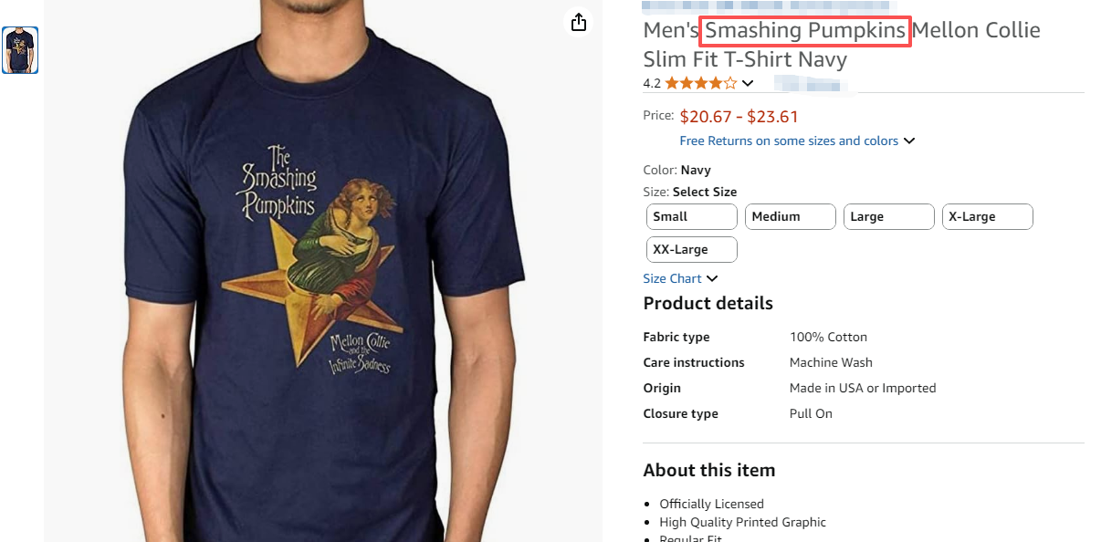Select the Small size option
1101x542 pixels.
tap(691, 216)
